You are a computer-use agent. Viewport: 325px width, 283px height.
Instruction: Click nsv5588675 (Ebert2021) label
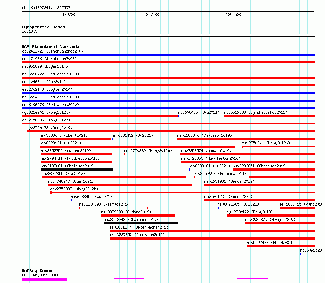[64, 135]
